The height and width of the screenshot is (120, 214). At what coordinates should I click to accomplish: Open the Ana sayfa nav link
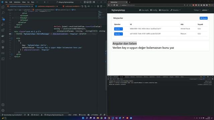(x=144, y=10)
